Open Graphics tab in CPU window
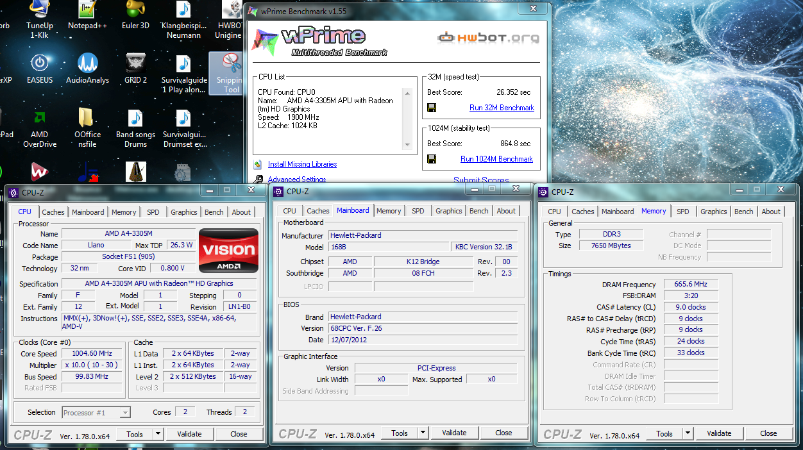Screen dimensions: 803x450 [184, 212]
